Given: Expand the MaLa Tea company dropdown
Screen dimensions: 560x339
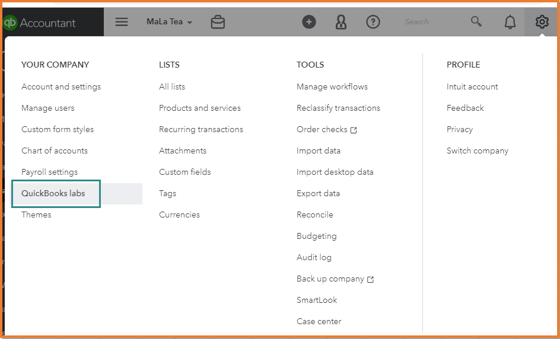Looking at the screenshot, I should pyautogui.click(x=169, y=22).
